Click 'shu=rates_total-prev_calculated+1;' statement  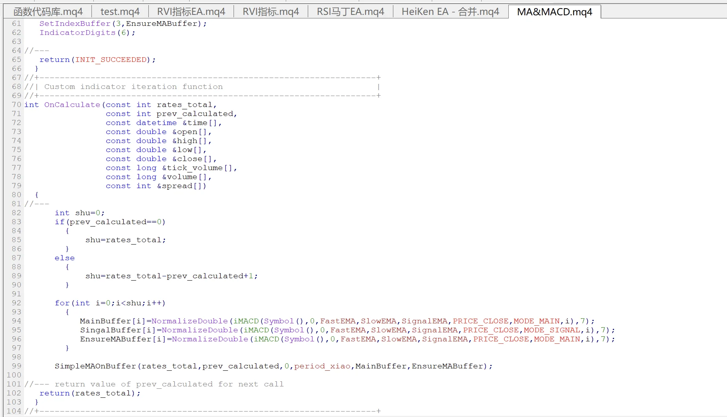(x=172, y=276)
